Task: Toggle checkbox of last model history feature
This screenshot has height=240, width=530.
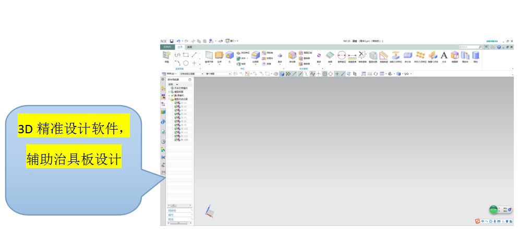Action: [x=176, y=140]
